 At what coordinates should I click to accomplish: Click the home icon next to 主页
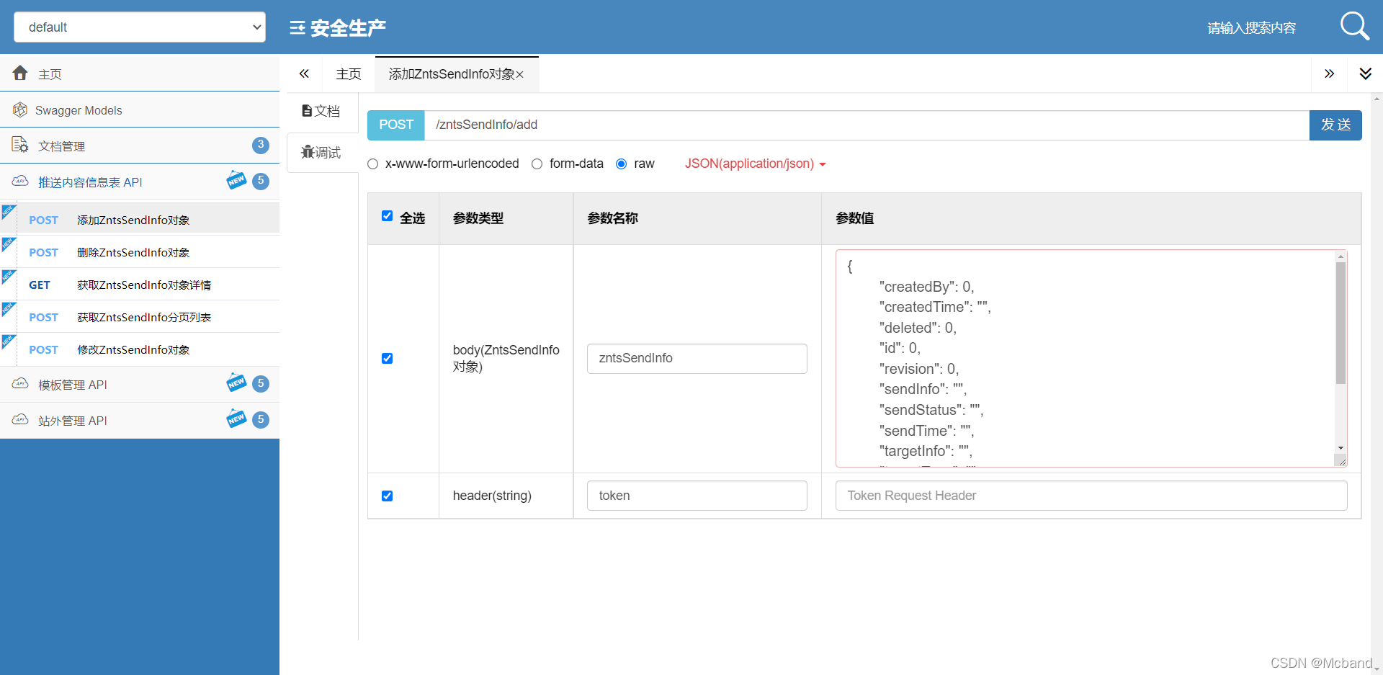(x=19, y=73)
